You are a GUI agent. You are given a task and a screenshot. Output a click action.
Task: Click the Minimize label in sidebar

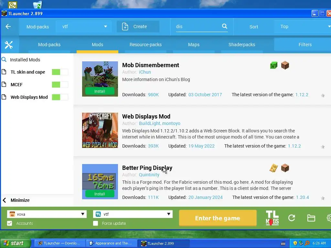coord(20,200)
